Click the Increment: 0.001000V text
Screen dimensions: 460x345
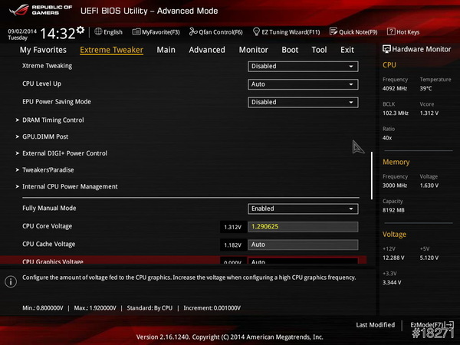[212, 308]
